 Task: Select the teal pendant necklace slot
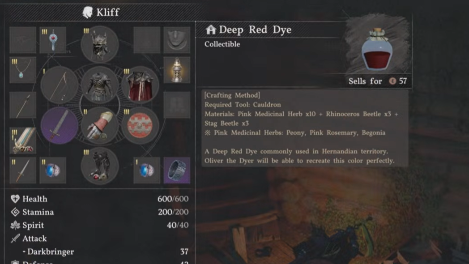(x=23, y=70)
